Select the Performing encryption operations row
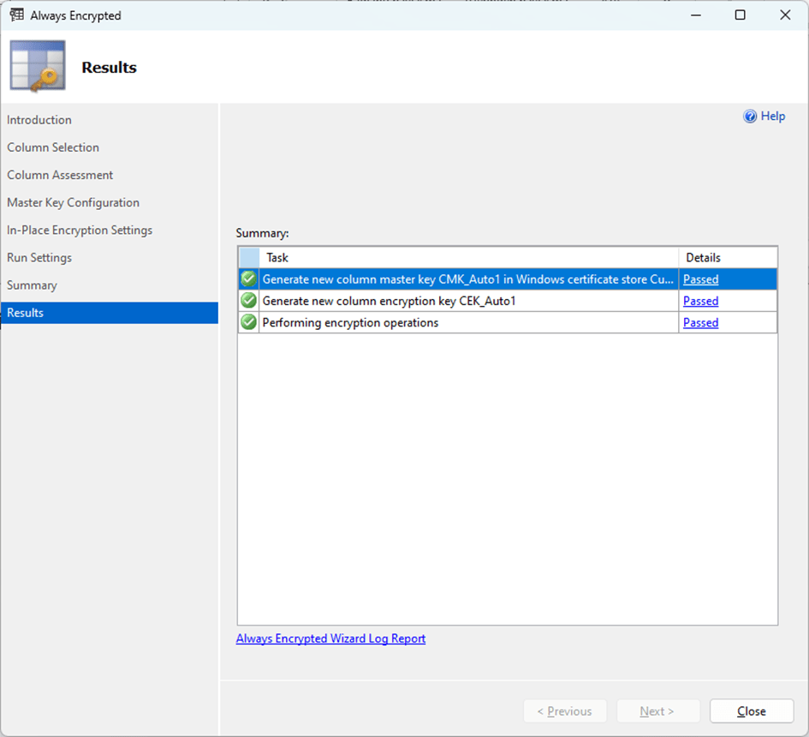Image resolution: width=809 pixels, height=737 pixels. point(350,323)
